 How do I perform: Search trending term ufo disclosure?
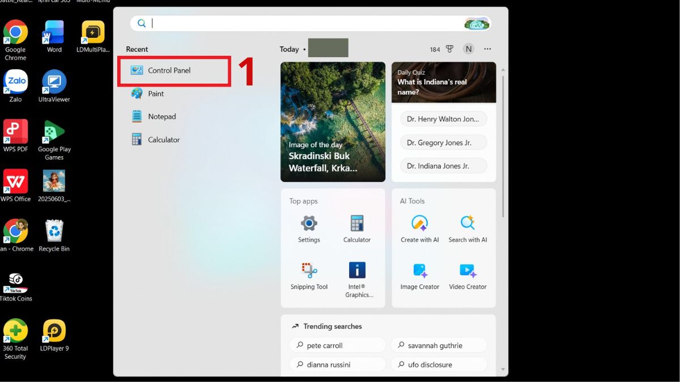click(x=439, y=364)
